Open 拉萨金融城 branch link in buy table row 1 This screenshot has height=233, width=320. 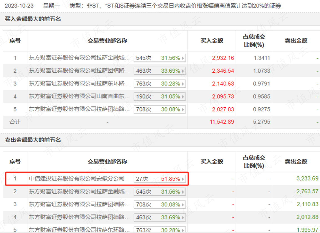tap(79, 58)
